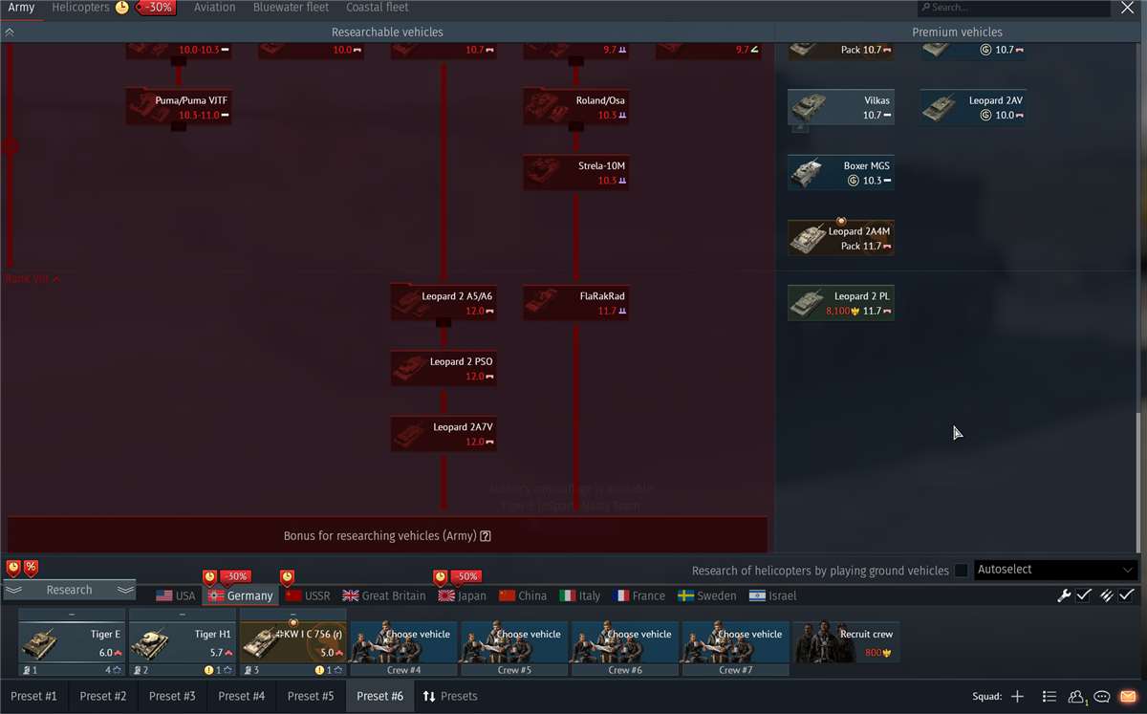Open the Autoselect dropdown

pyautogui.click(x=1055, y=570)
